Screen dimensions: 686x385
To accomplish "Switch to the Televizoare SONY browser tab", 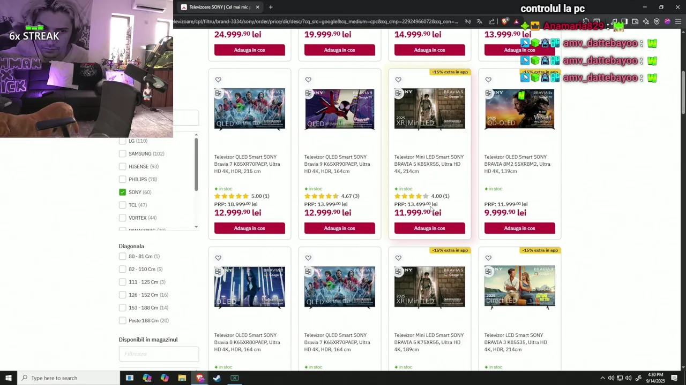I will point(219,7).
